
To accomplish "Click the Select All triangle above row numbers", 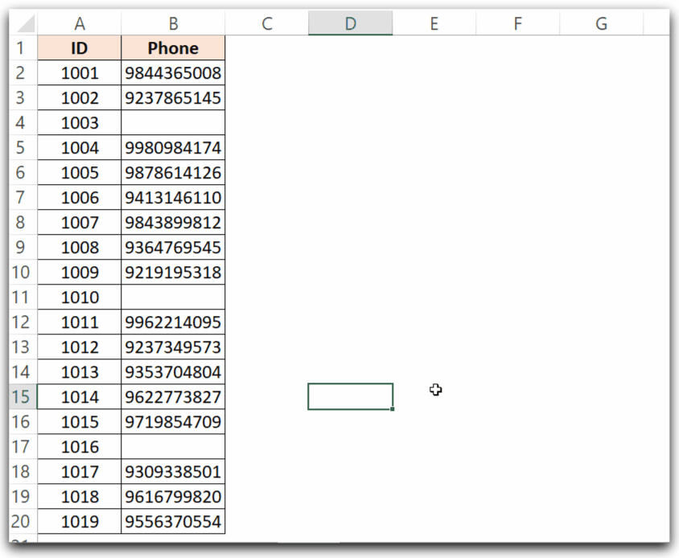I will click(27, 23).
